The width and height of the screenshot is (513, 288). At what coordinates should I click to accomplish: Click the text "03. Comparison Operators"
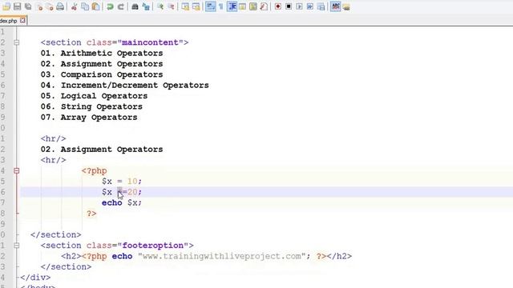pyautogui.click(x=102, y=74)
